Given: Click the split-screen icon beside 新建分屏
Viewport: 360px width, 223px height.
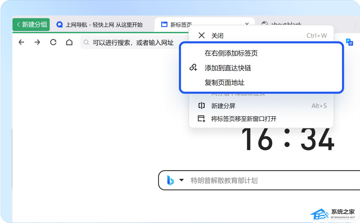Looking at the screenshot, I should click(201, 106).
